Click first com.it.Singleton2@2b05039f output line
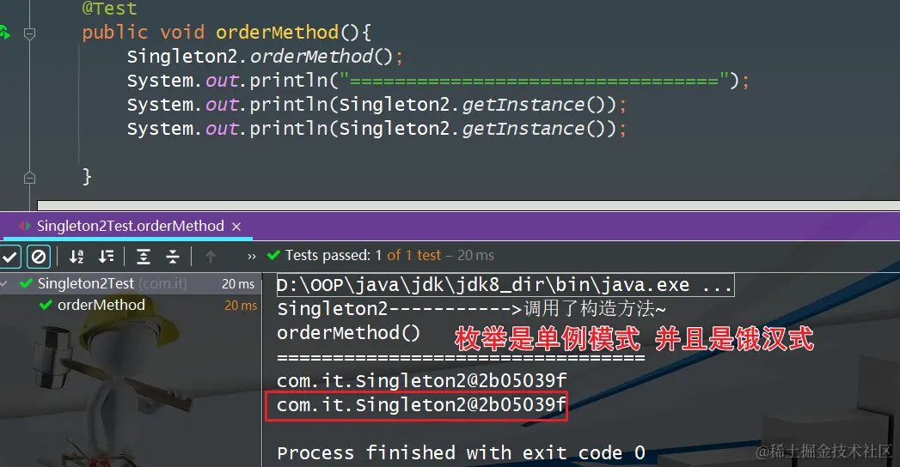The width and height of the screenshot is (900, 467). 422,380
